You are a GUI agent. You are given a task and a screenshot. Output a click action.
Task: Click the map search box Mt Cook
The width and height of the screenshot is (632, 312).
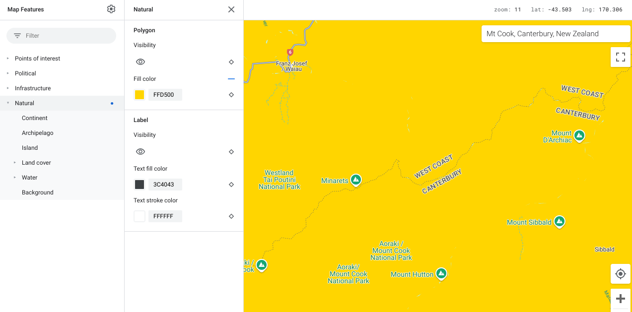point(556,34)
